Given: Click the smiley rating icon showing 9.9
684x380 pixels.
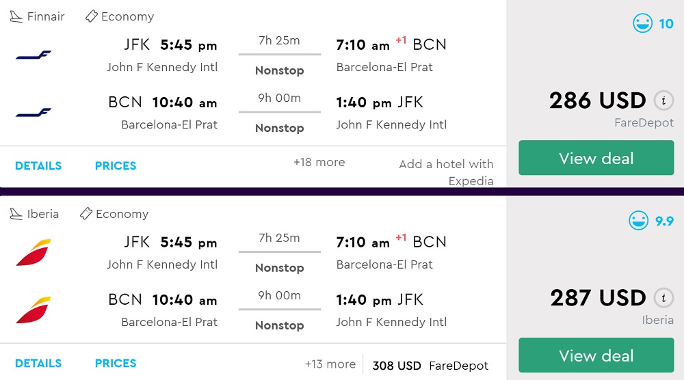Looking at the screenshot, I should tap(639, 221).
